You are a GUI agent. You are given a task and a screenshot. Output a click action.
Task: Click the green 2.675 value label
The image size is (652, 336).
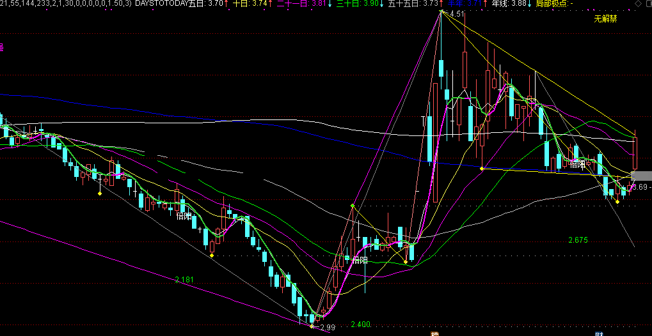pyautogui.click(x=578, y=240)
